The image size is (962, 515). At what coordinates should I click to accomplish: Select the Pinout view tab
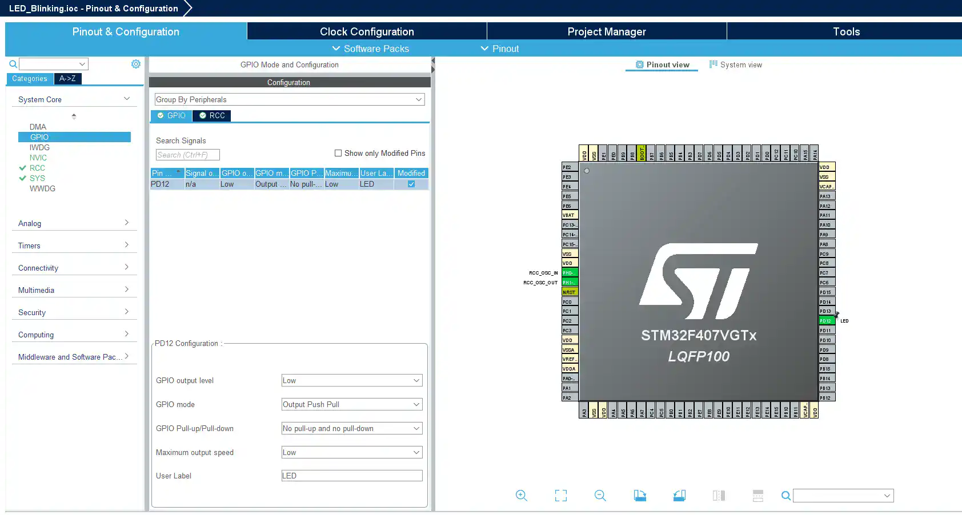(662, 65)
